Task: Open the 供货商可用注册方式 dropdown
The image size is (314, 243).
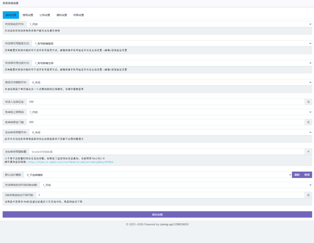Action: 172,63
